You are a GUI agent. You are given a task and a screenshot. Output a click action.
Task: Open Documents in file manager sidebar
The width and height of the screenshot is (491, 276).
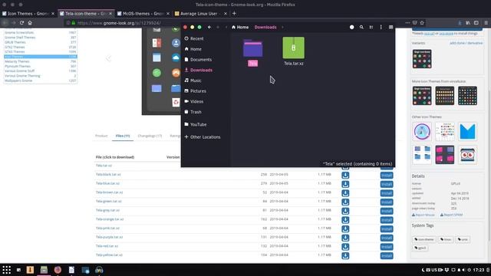[x=198, y=60]
